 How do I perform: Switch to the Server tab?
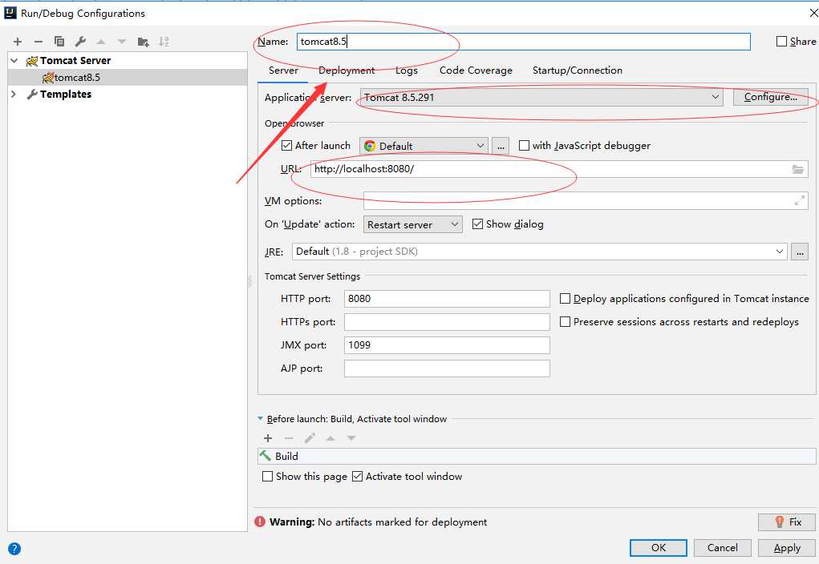283,70
